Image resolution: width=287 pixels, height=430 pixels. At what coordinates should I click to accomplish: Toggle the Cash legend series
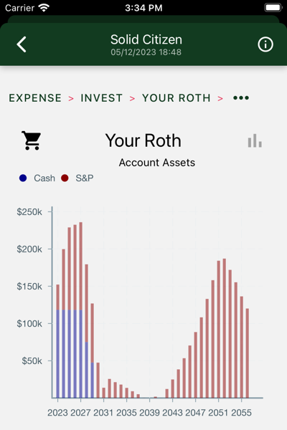pyautogui.click(x=37, y=178)
